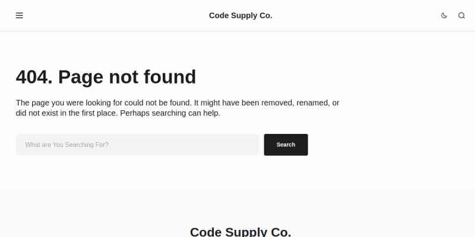The image size is (475, 237).
Task: Open the header search magnifier icon
Action: coord(461,15)
